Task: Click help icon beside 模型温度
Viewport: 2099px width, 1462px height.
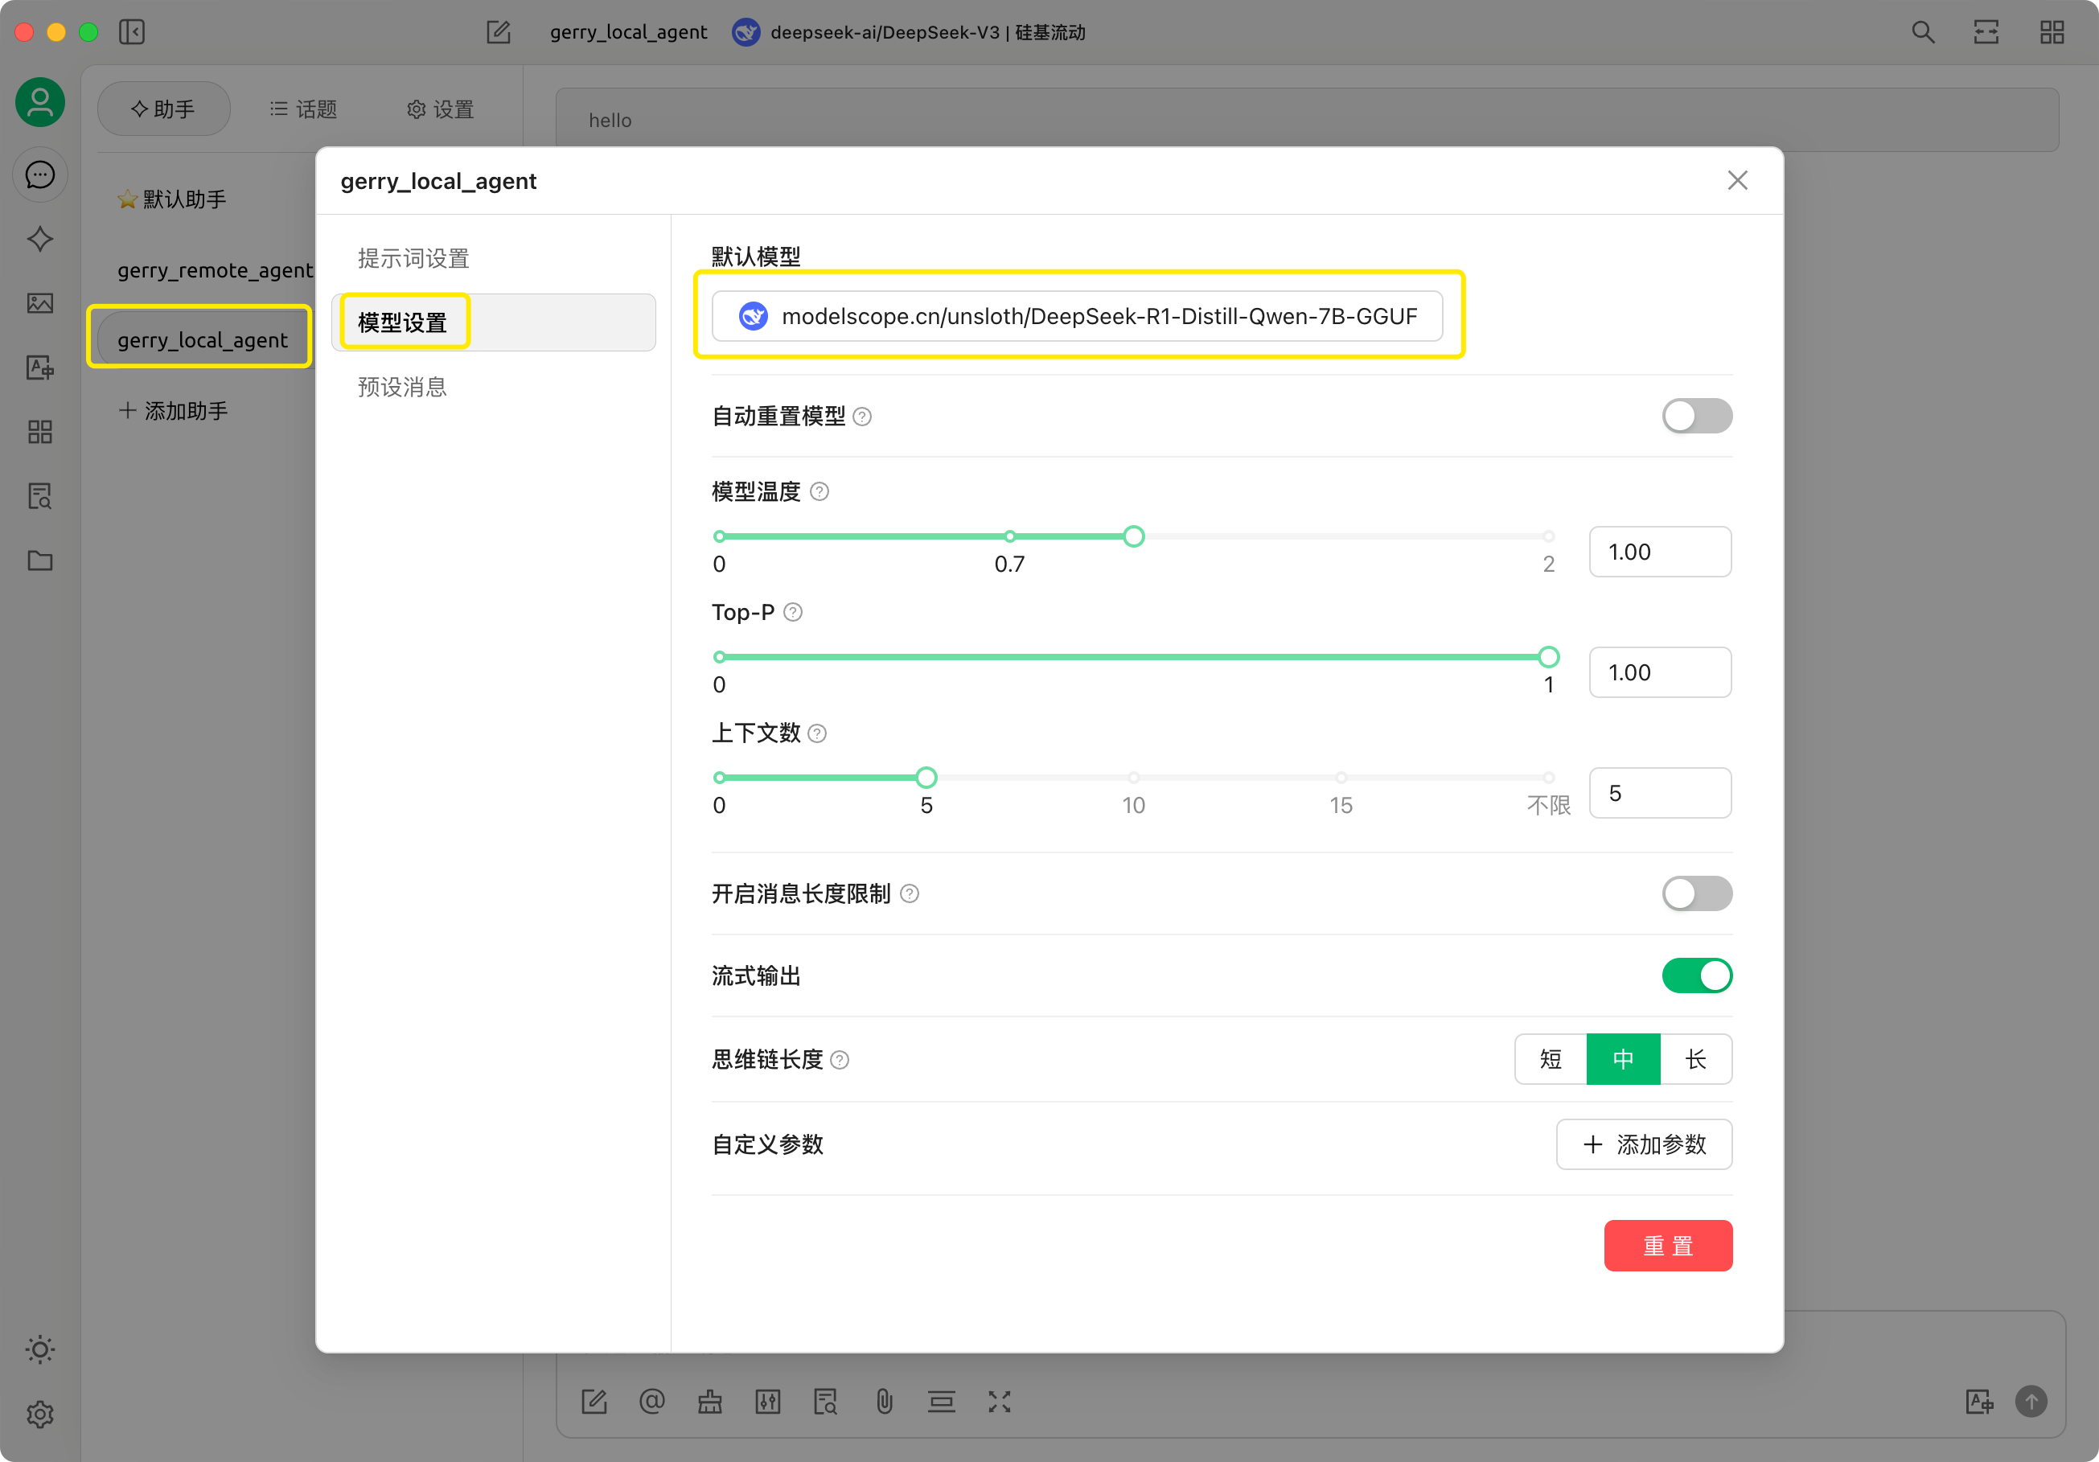Action: (820, 492)
